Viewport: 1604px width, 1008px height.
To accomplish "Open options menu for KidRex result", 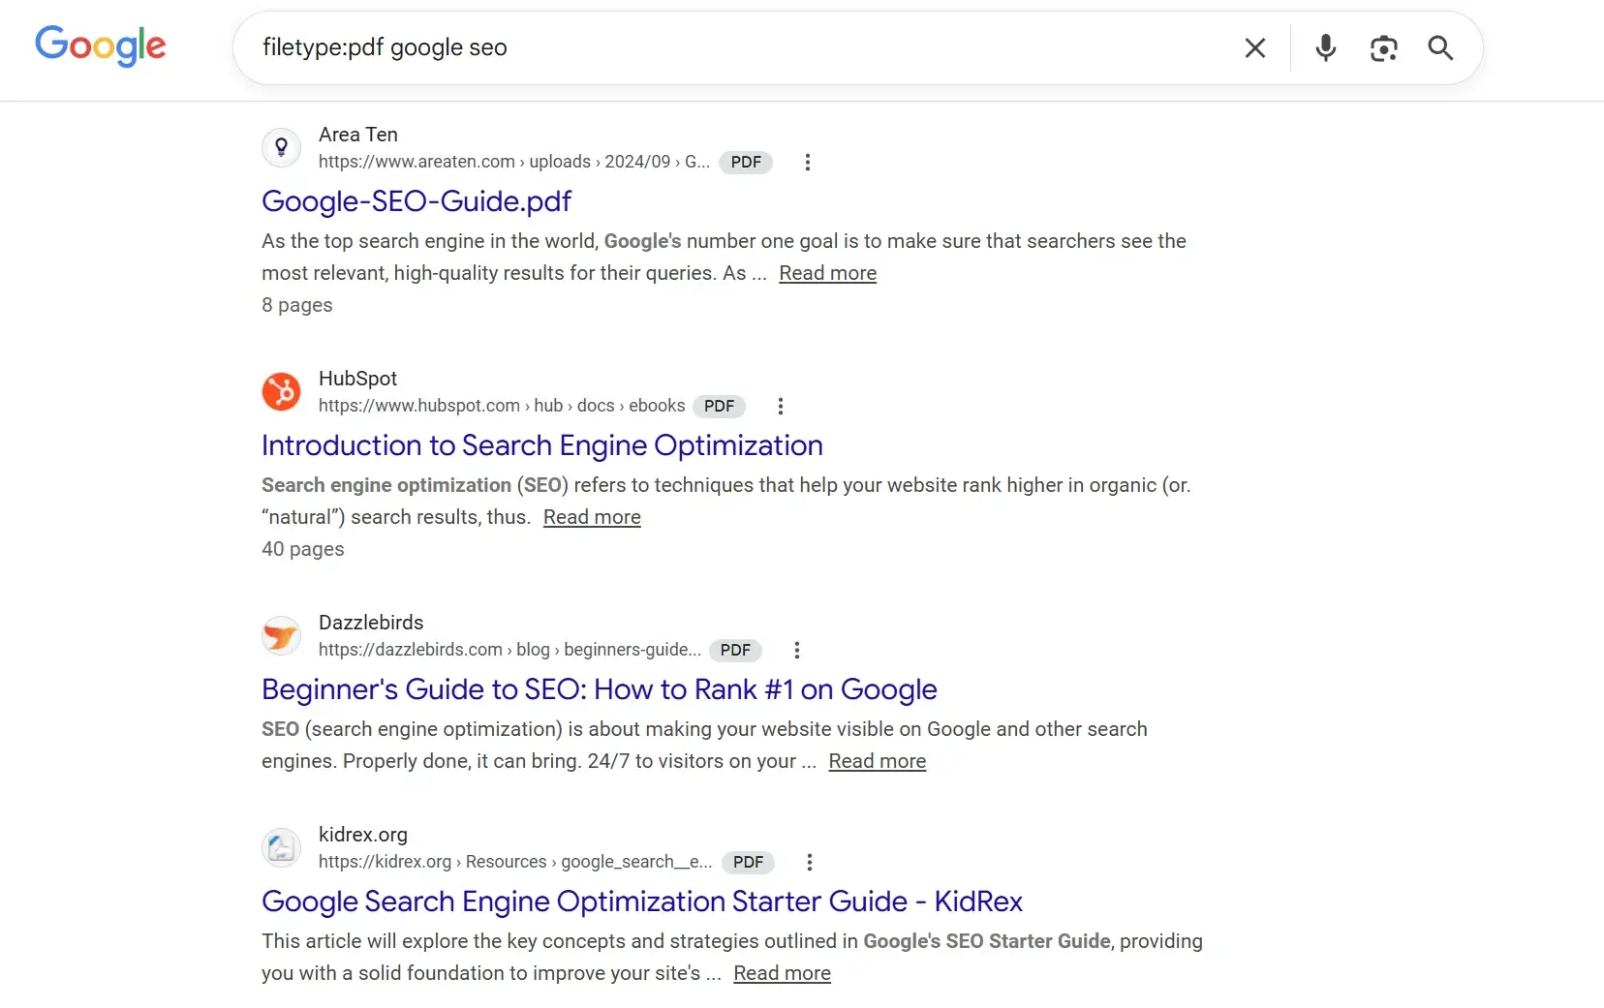I will pos(809,862).
